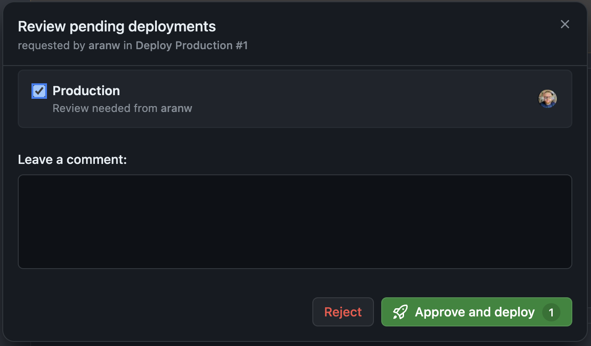The height and width of the screenshot is (346, 591).
Task: Reject the pending deployment
Action: (343, 312)
